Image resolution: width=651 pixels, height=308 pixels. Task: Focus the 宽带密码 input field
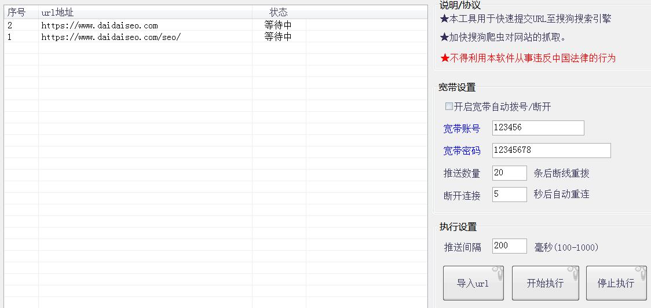pyautogui.click(x=551, y=151)
